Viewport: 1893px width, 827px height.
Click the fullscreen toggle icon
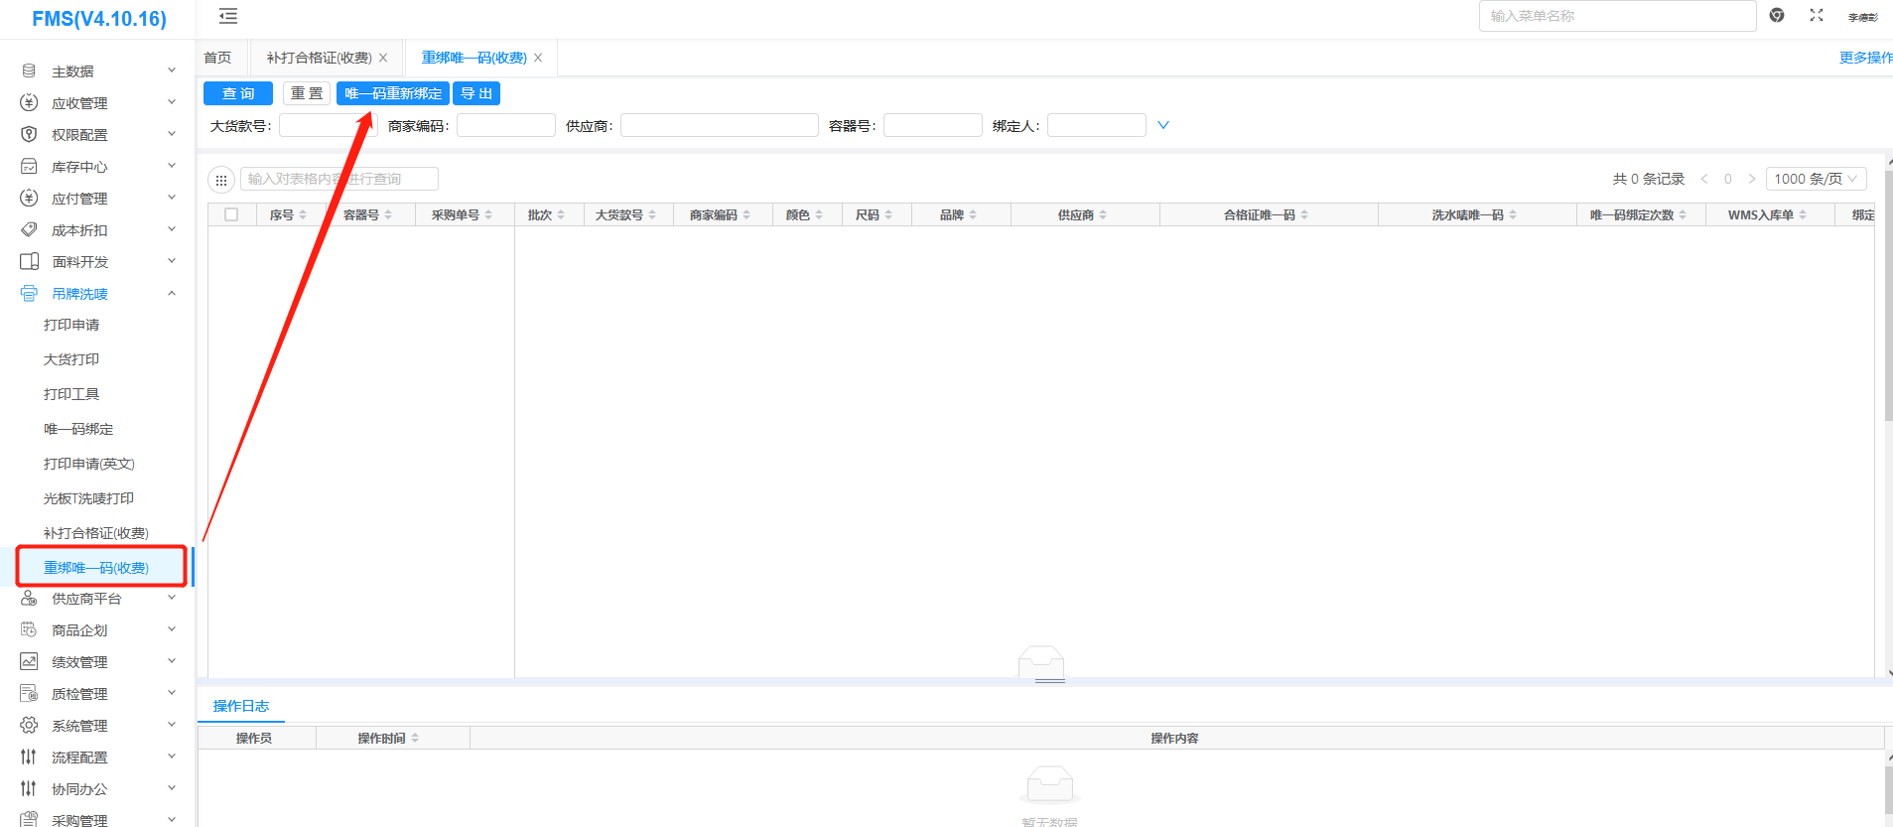[x=1816, y=15]
